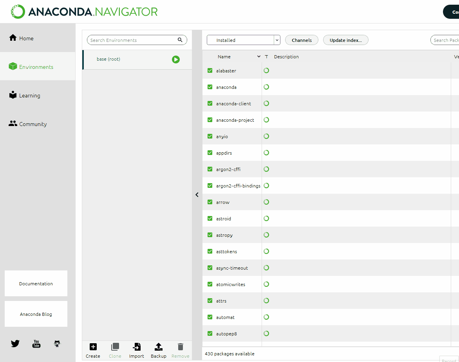459x362 pixels.
Task: Click the type icon in the async-timeout row
Action: coord(266,268)
